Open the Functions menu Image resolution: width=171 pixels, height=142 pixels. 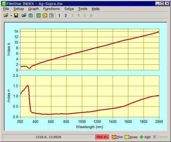tap(52, 9)
